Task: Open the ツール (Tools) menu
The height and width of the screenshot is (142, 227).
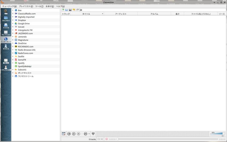Action: 39,6
